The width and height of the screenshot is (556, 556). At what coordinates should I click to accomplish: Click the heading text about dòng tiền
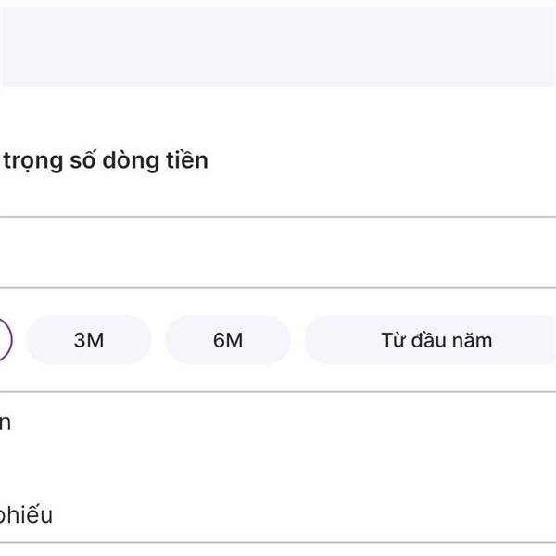click(x=105, y=160)
